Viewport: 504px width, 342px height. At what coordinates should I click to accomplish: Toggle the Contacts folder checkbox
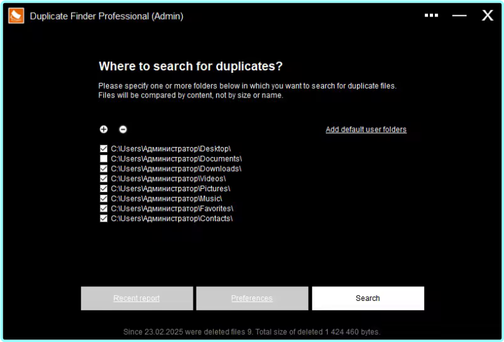pyautogui.click(x=104, y=218)
